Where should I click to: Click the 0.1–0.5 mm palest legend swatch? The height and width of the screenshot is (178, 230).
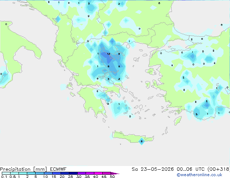6,173
